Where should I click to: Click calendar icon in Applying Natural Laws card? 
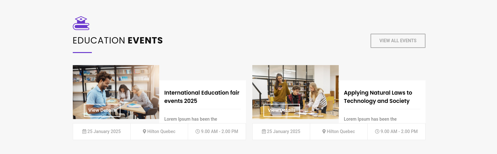coord(264,131)
